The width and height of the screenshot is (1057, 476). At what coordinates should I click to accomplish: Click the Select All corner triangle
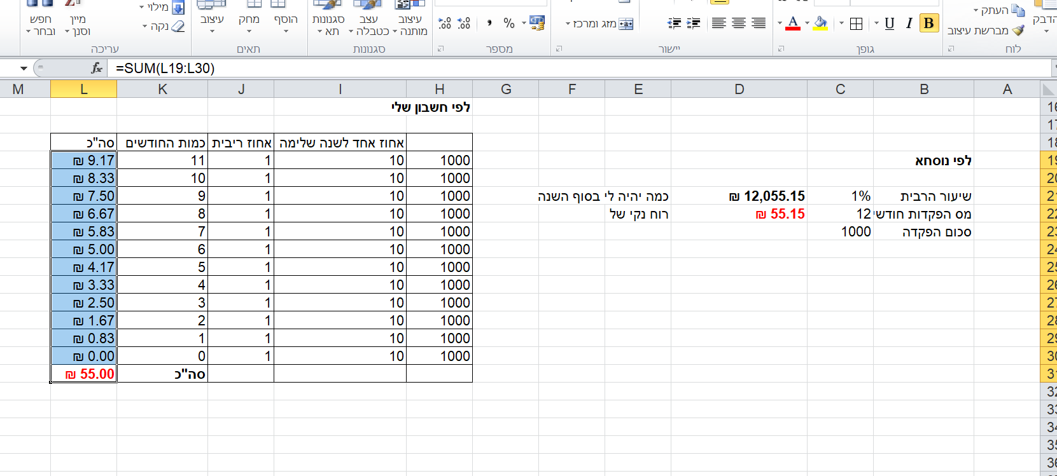click(1048, 90)
